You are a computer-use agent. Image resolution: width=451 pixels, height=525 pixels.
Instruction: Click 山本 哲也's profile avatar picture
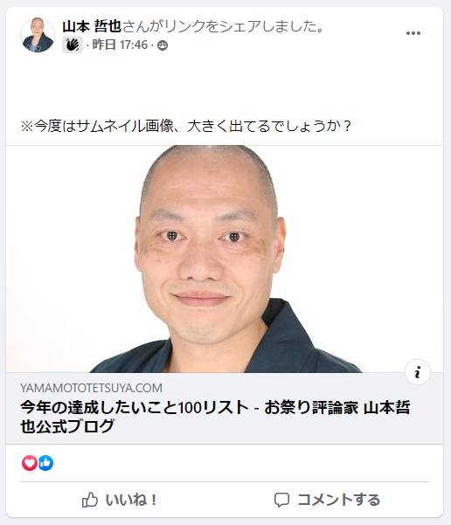point(38,35)
